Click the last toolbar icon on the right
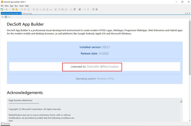The image size is (191, 126). click(97, 9)
